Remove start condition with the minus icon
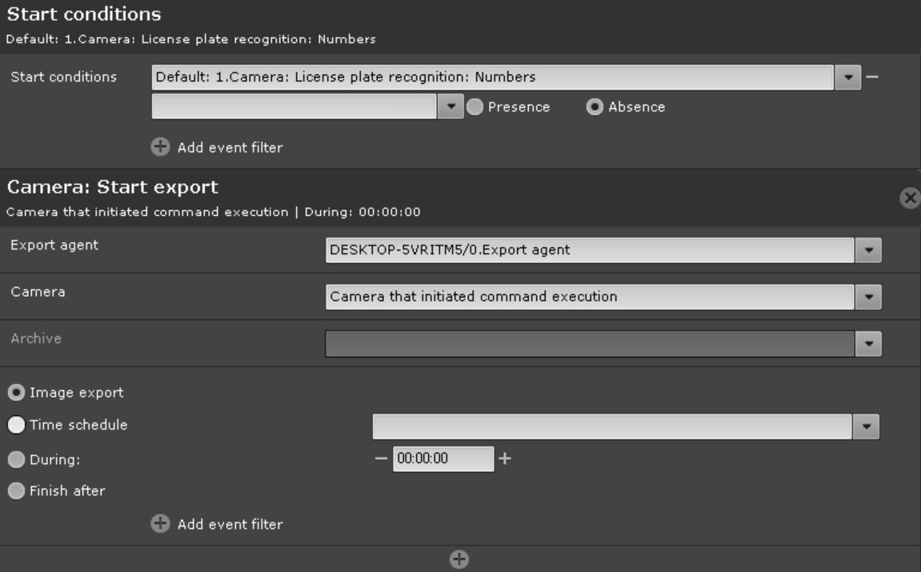The image size is (921, 572). coord(872,77)
